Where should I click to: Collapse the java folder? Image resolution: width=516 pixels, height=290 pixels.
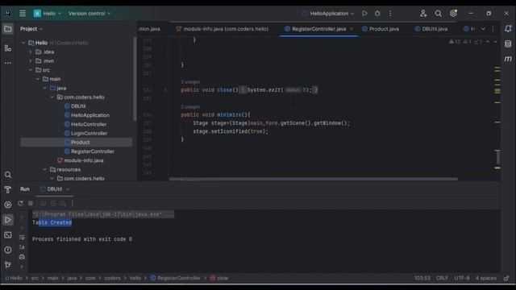45,88
